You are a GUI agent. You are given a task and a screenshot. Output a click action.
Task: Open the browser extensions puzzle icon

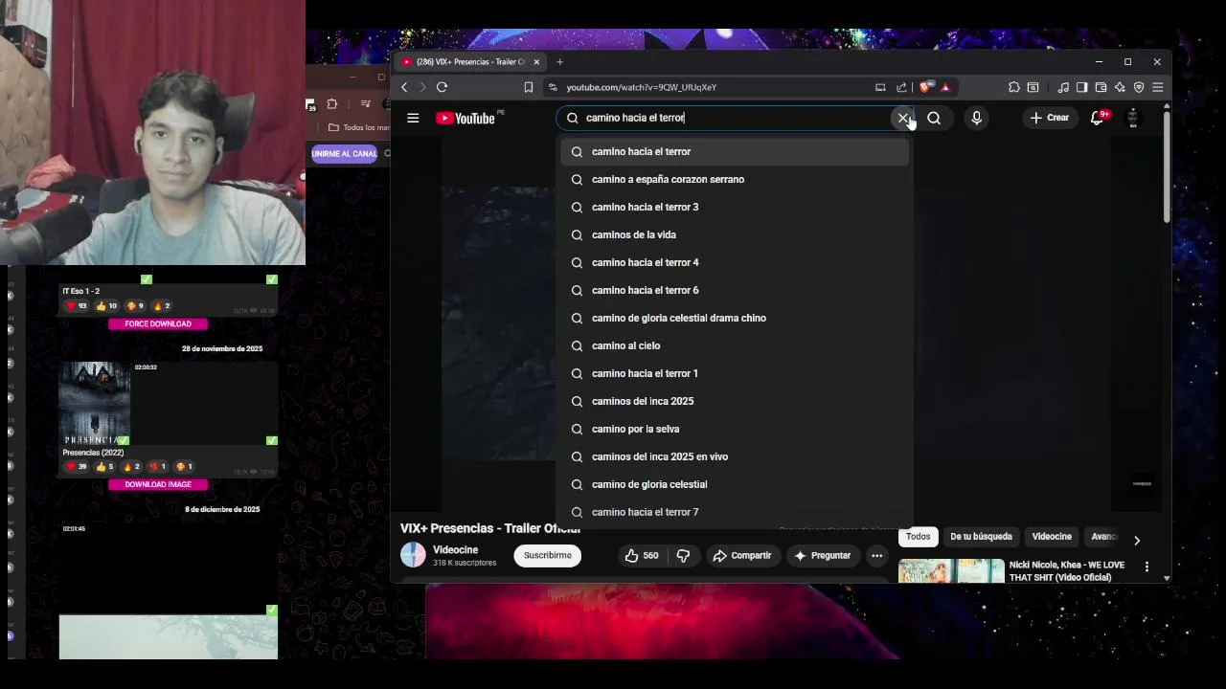(1014, 87)
